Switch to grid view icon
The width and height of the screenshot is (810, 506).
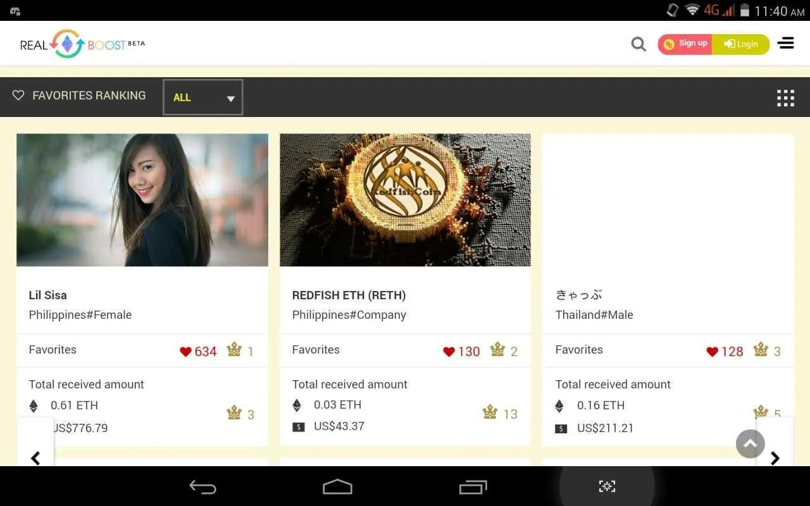click(x=785, y=98)
